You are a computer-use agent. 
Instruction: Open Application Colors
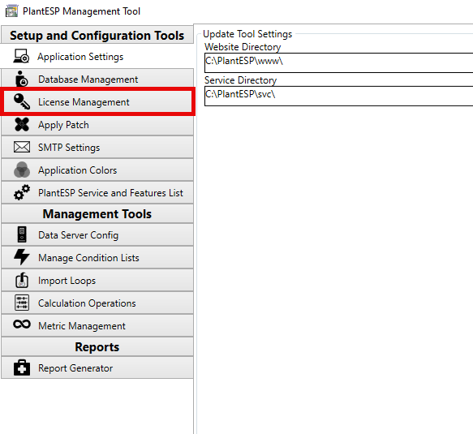pos(97,170)
